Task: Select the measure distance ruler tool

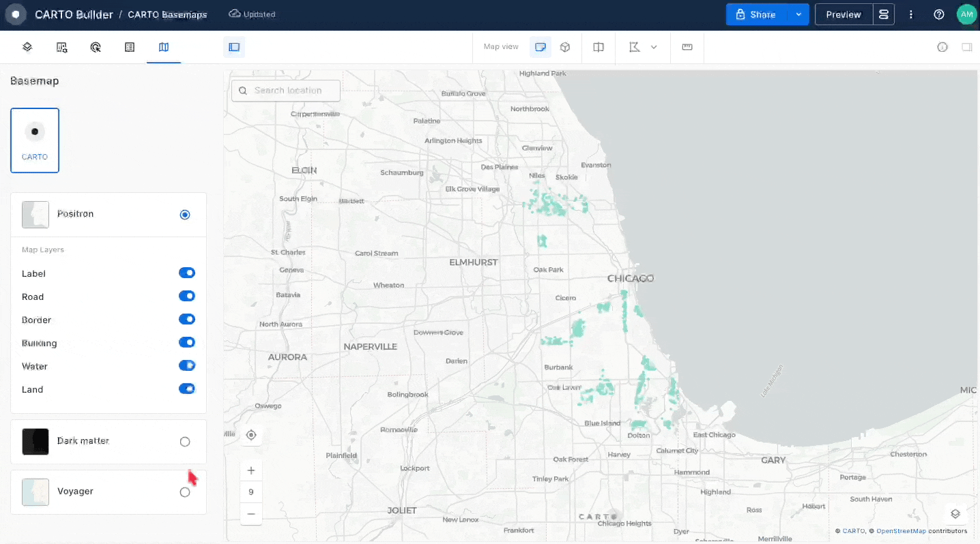Action: tap(687, 47)
